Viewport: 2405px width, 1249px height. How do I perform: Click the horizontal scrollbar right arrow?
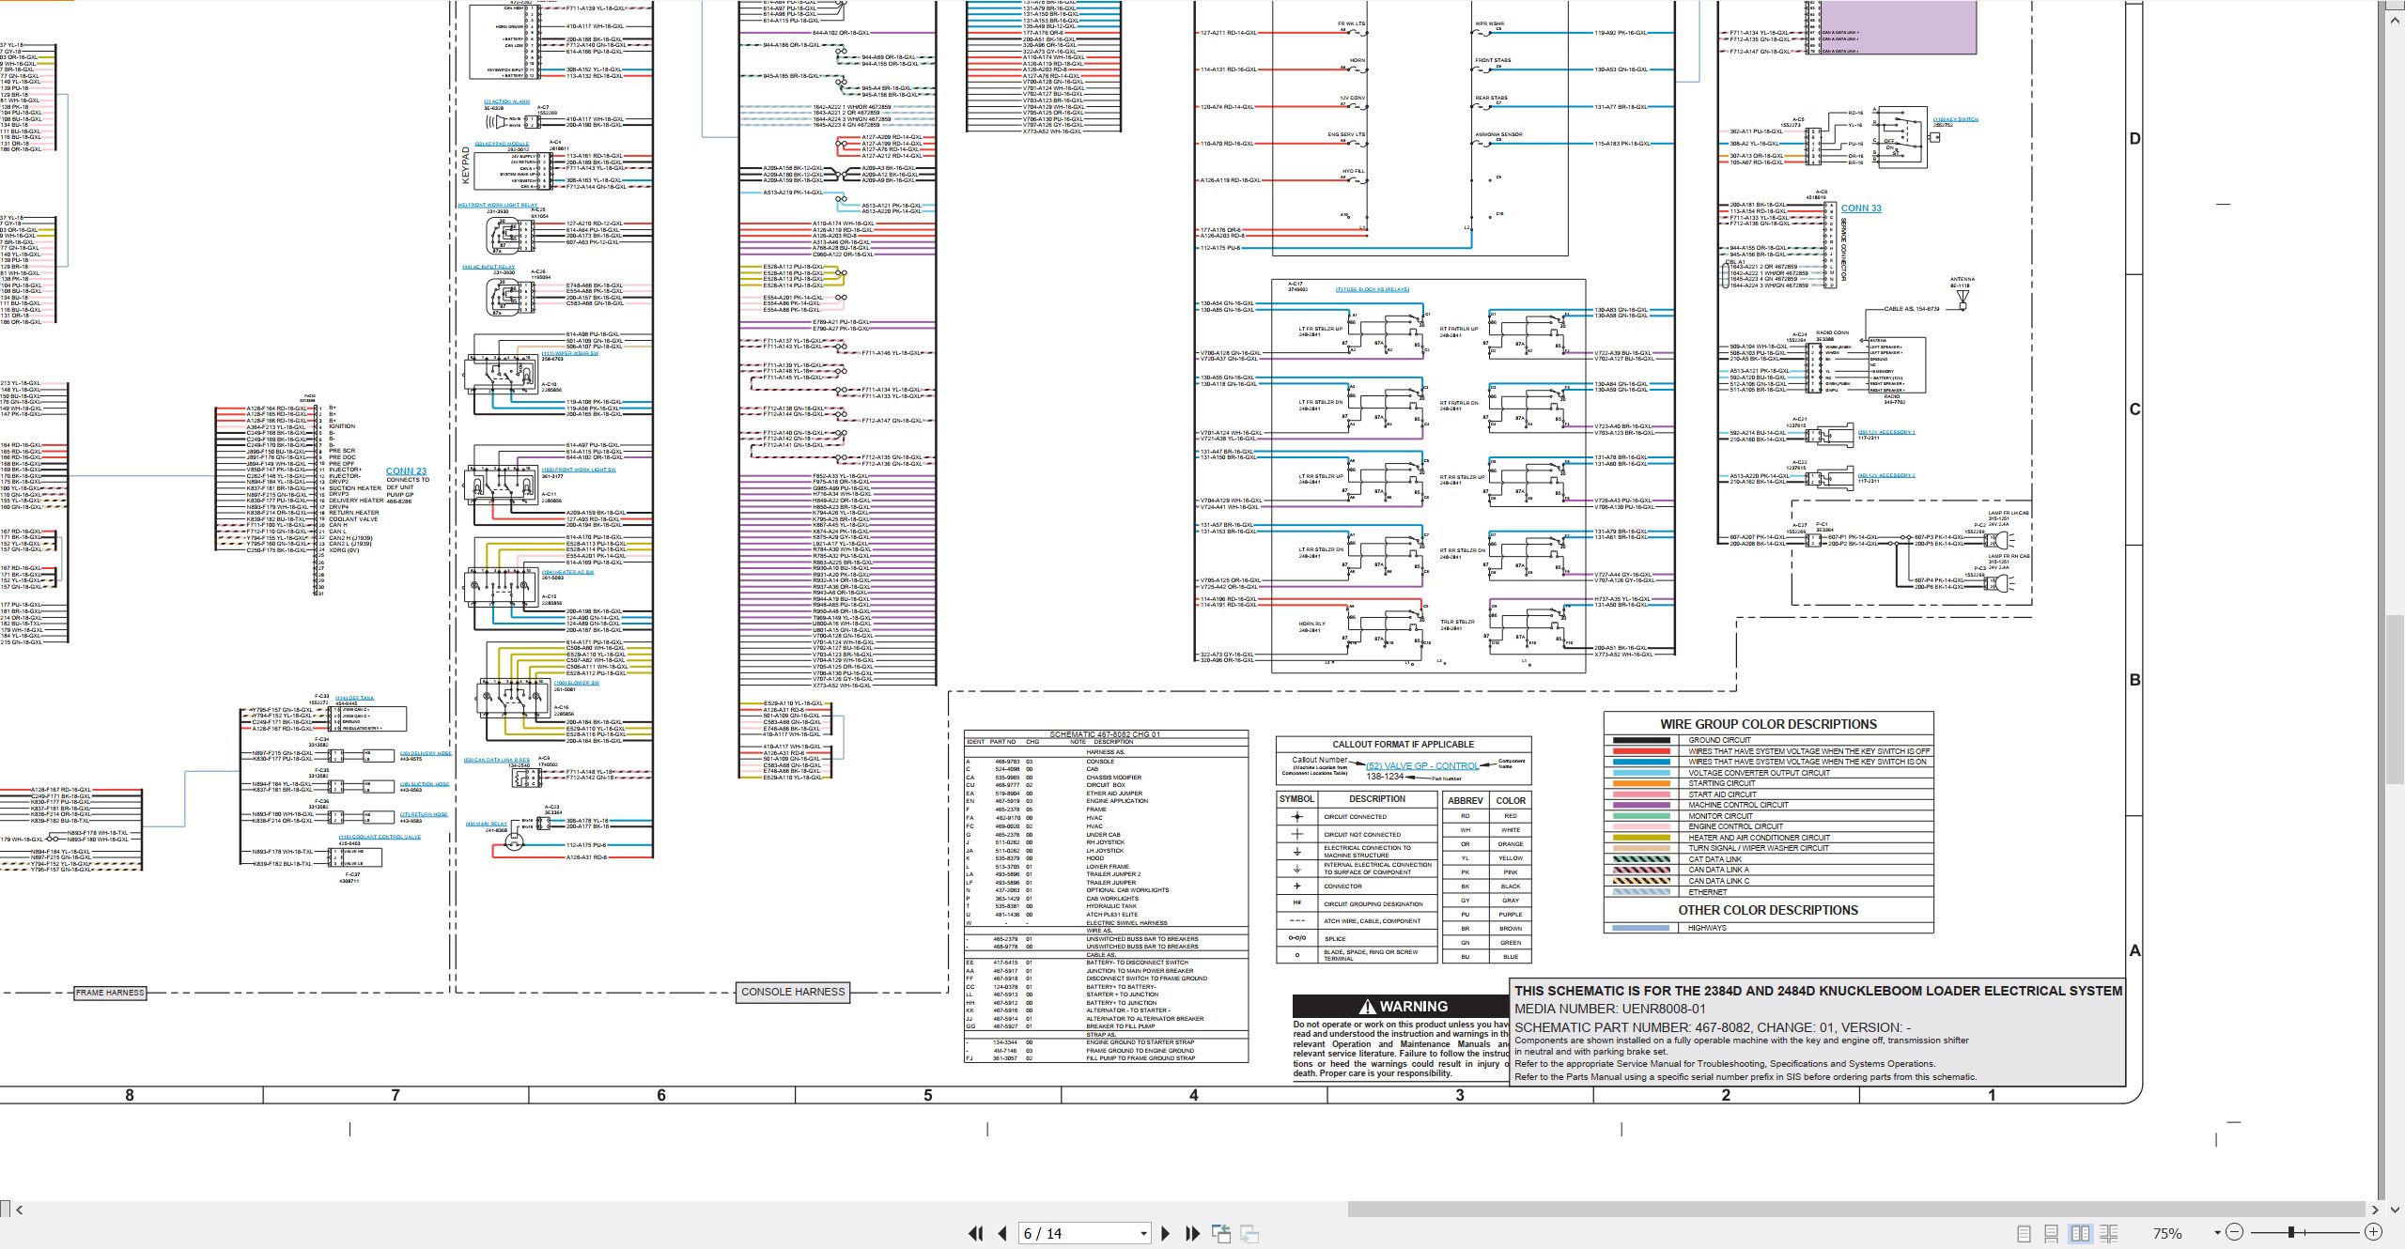tap(2376, 1210)
